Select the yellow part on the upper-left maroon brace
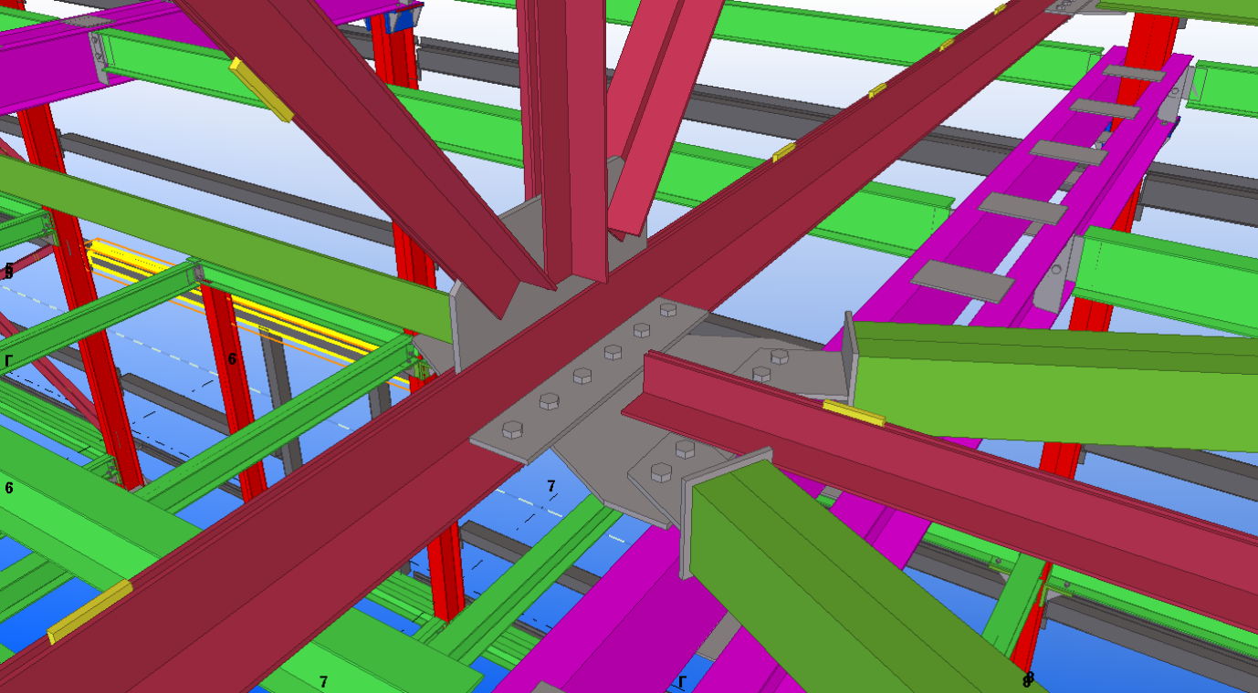Viewport: 1258px width, 693px height. click(261, 89)
